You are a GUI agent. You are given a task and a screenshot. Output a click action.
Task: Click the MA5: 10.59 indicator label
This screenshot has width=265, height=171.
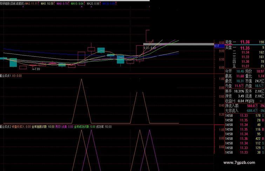48,4
